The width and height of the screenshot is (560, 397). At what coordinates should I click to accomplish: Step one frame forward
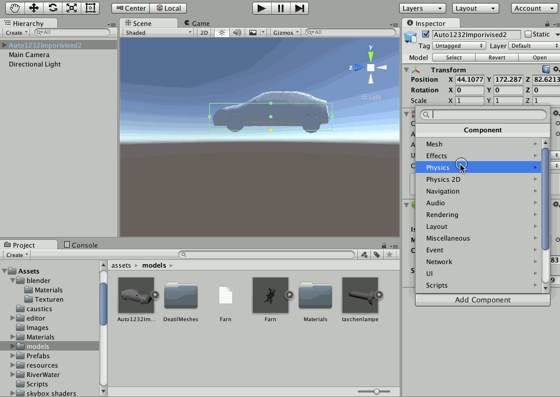click(x=299, y=8)
